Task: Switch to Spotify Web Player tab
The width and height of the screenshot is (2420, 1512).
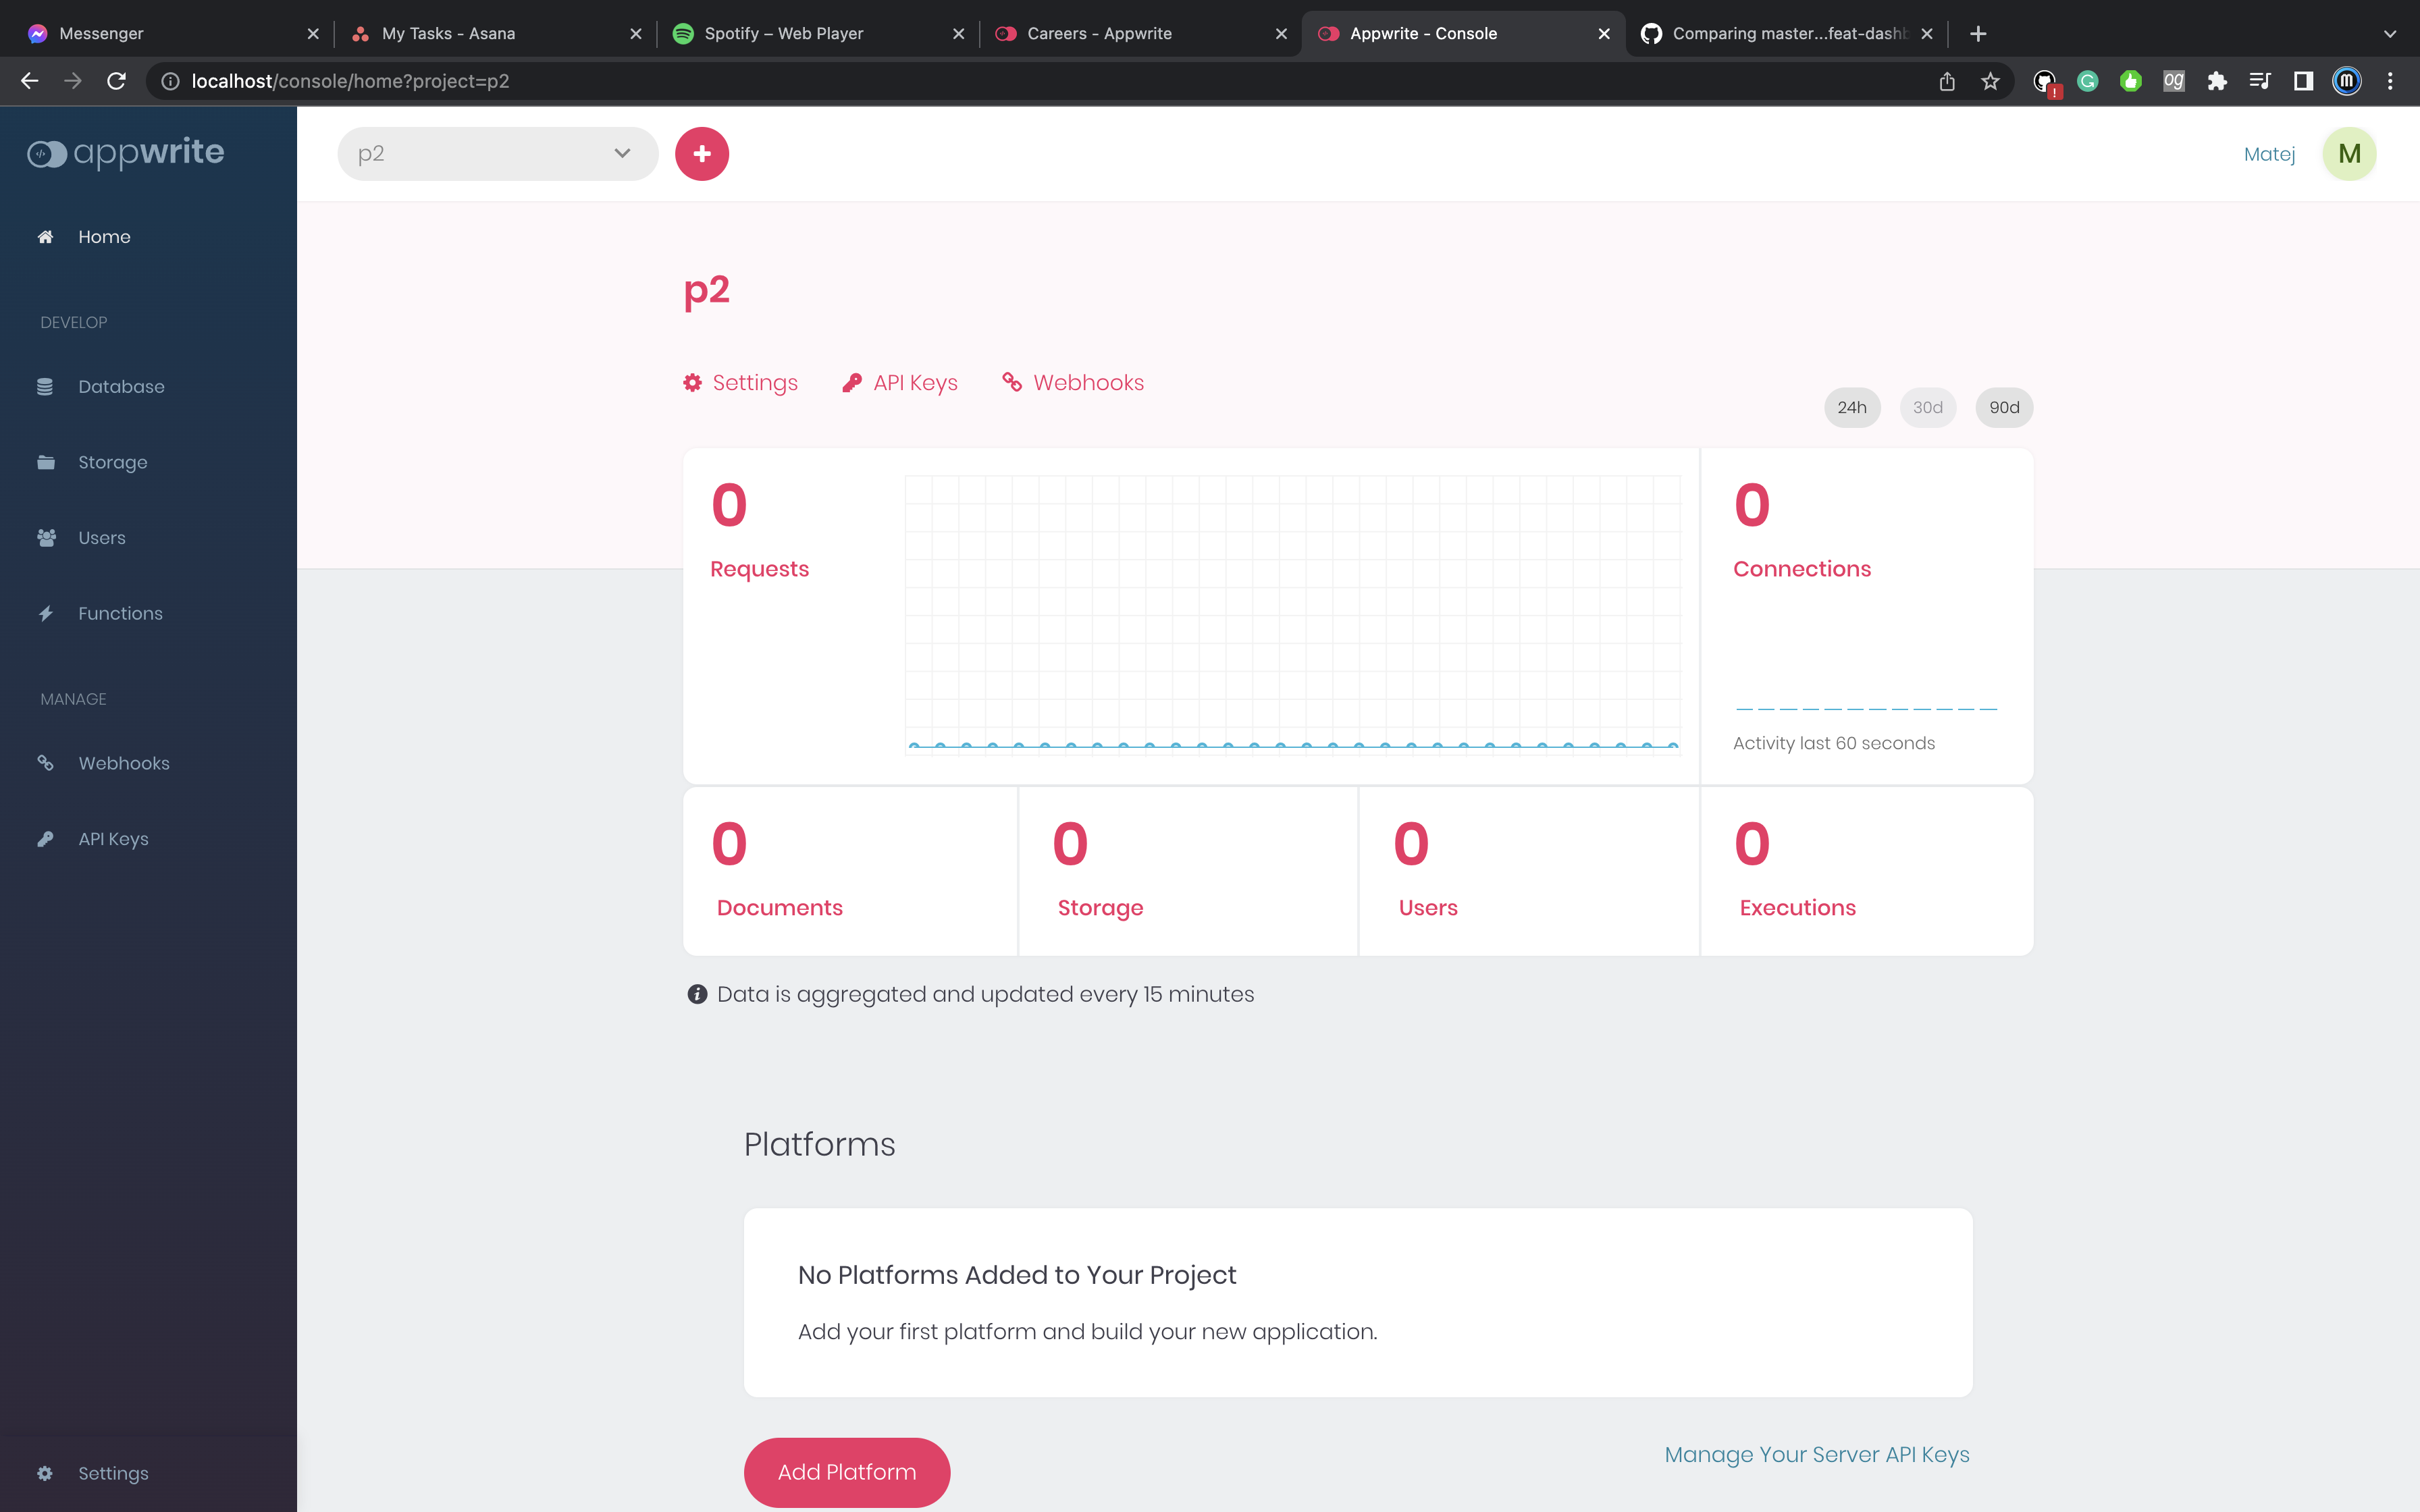Action: pos(818,33)
